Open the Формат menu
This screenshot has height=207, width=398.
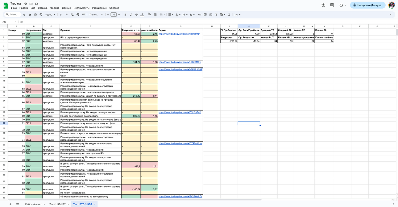(x=55, y=8)
